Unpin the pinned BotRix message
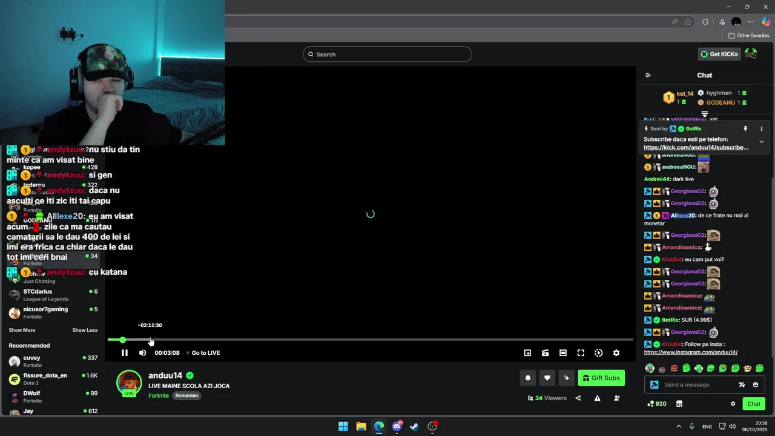 (746, 129)
